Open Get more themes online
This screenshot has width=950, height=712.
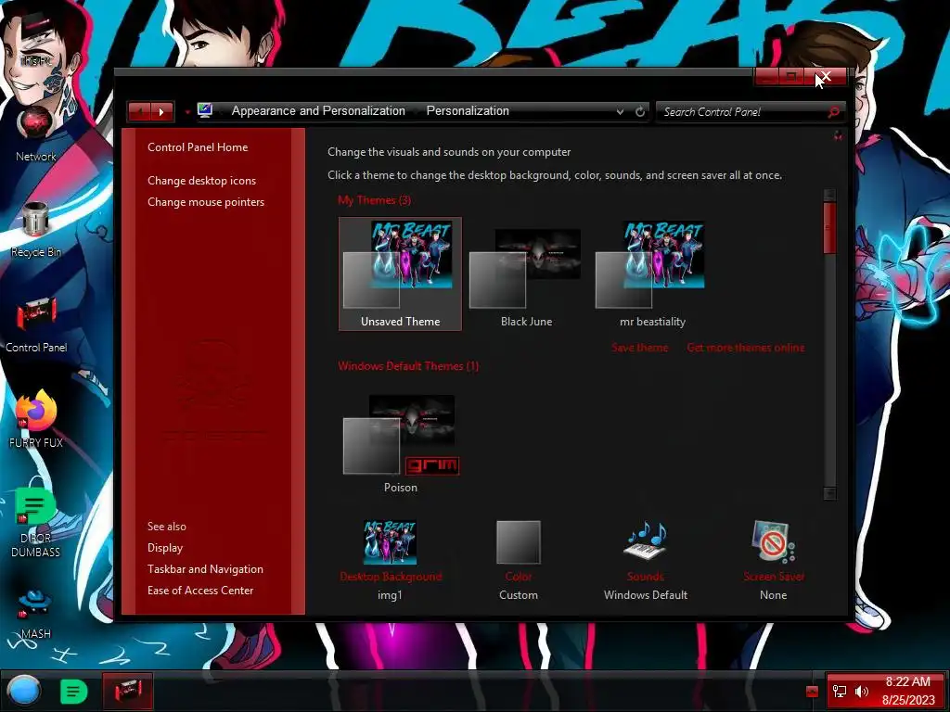coord(746,348)
